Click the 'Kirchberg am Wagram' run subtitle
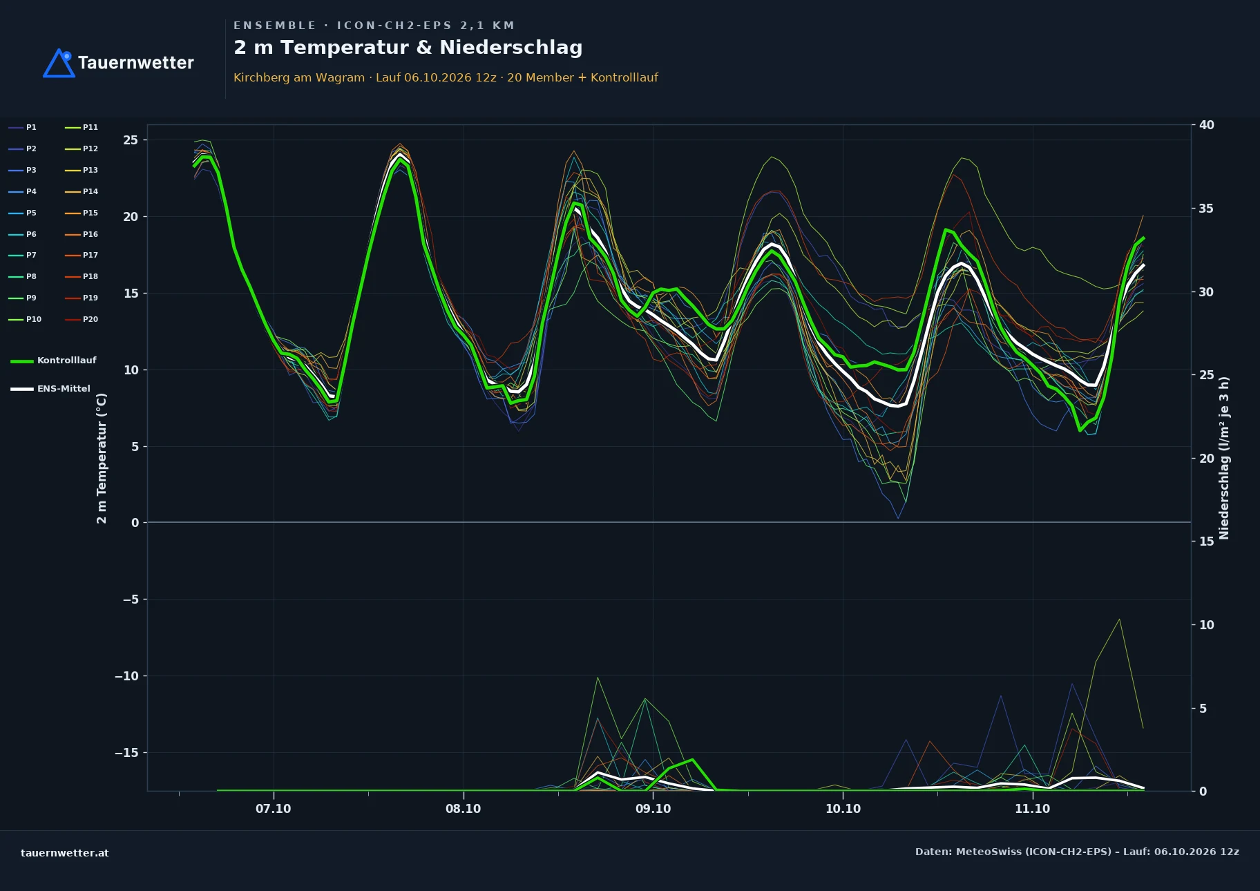Image resolution: width=1260 pixels, height=891 pixels. [446, 77]
